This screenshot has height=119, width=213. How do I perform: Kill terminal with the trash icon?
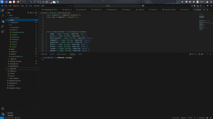pyautogui.click(x=202, y=54)
